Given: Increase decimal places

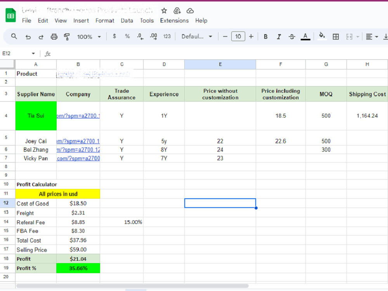Looking at the screenshot, I should tap(153, 36).
